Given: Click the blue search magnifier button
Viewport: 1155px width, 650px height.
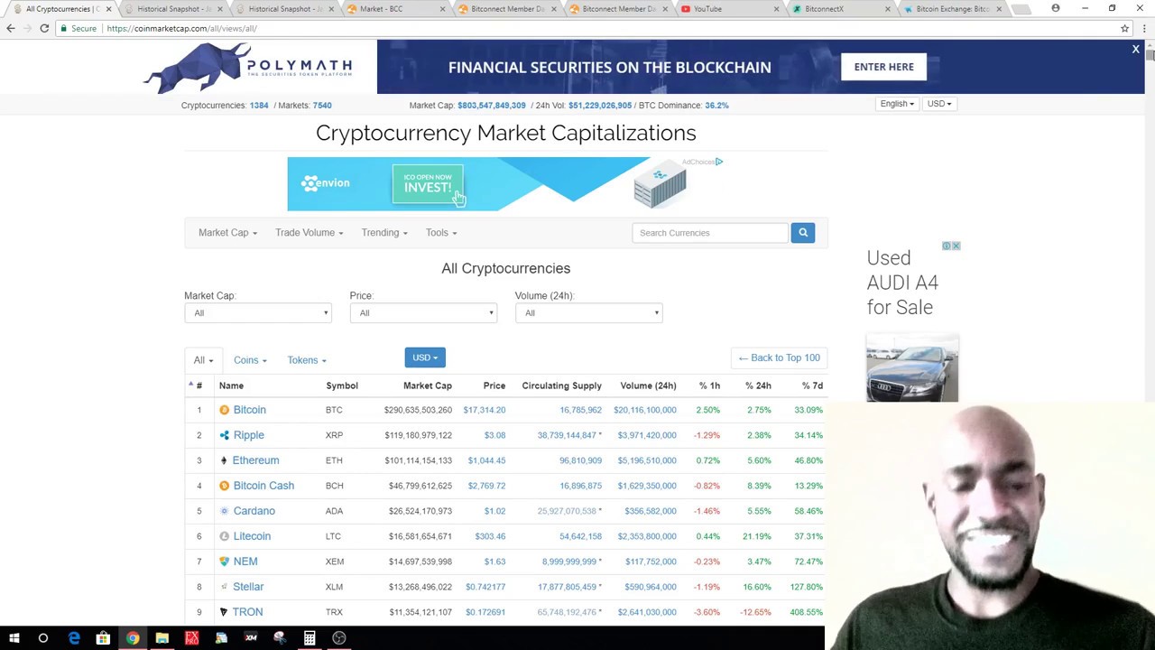Looking at the screenshot, I should (x=802, y=233).
